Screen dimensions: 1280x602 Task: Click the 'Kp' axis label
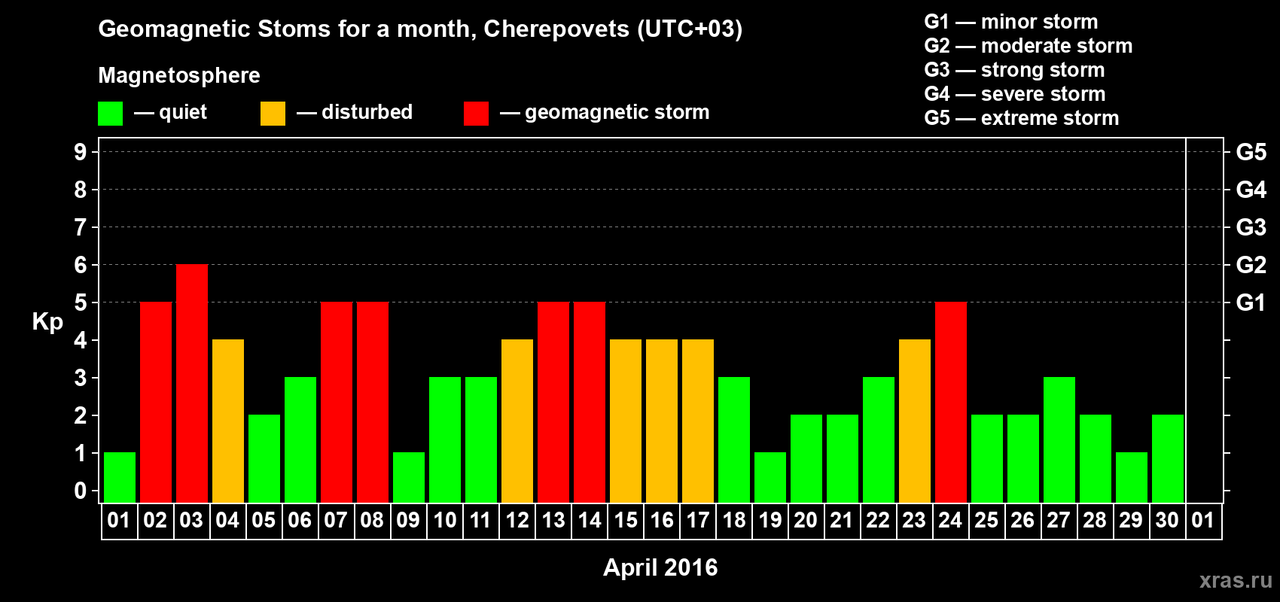tap(47, 322)
